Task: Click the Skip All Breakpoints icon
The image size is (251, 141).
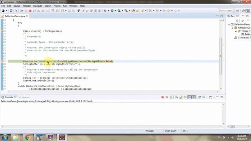Action: point(16,11)
